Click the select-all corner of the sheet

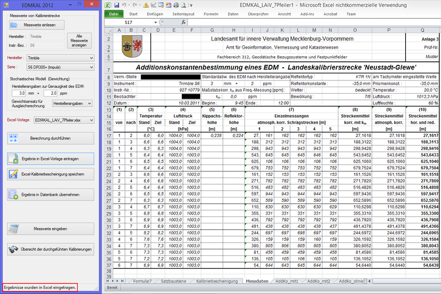(109, 30)
